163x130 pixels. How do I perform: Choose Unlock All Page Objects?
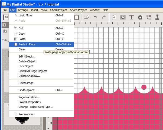(41, 71)
